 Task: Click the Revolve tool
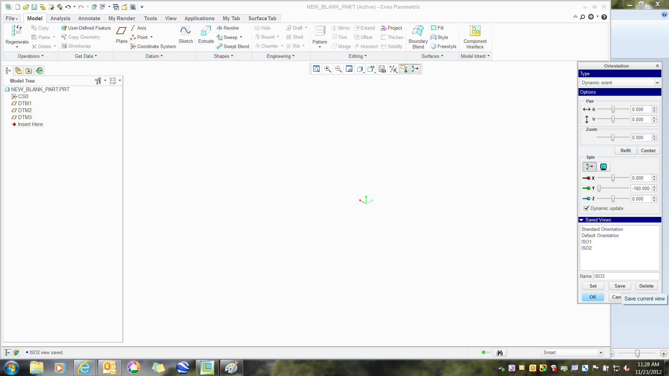[x=228, y=28]
